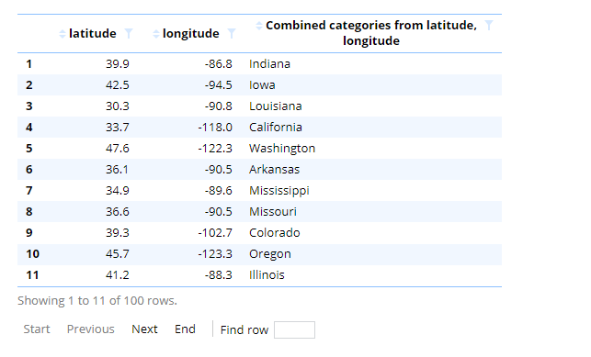Select the latitude value 39.3

118,233
